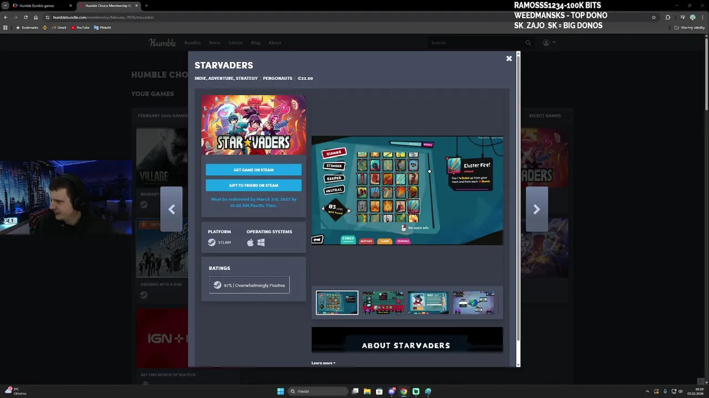Image resolution: width=709 pixels, height=398 pixels.
Task: Click the taskbar volume icon
Action: (681, 391)
